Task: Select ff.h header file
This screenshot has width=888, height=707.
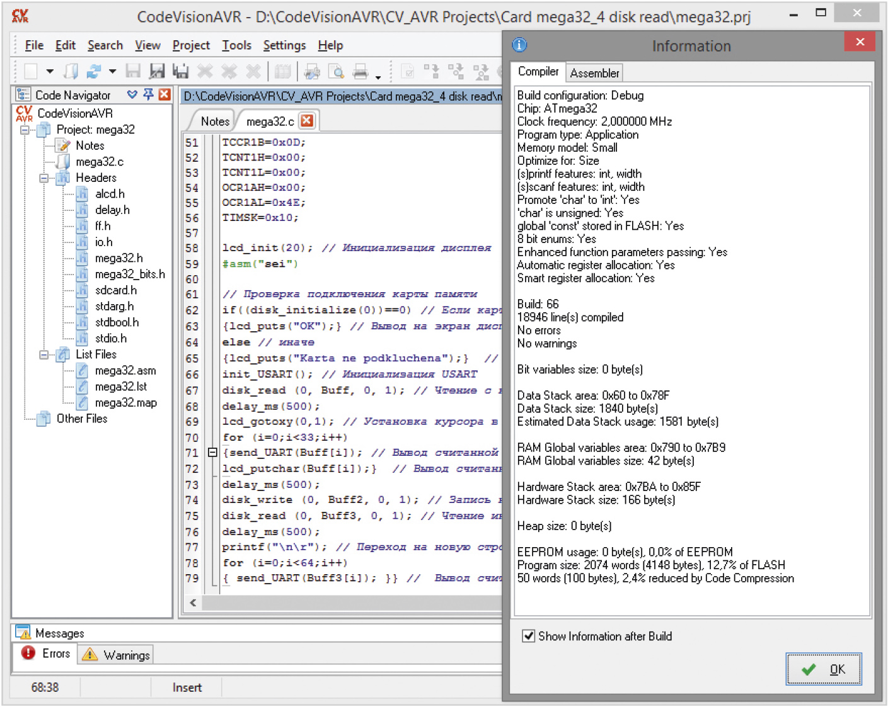Action: (103, 226)
